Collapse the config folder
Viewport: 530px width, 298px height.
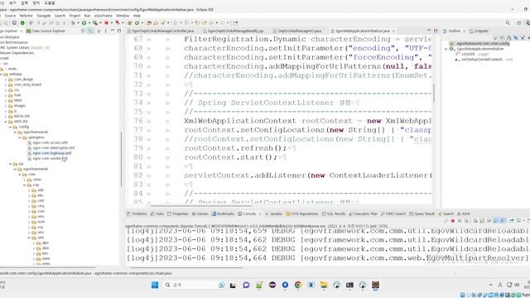click(11, 127)
